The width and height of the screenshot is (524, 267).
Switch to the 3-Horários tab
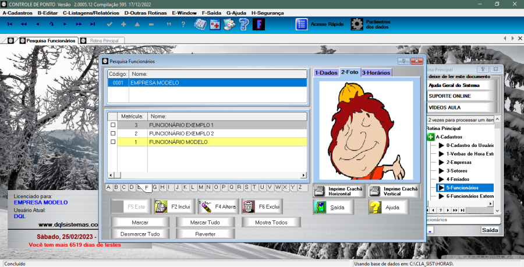click(376, 73)
